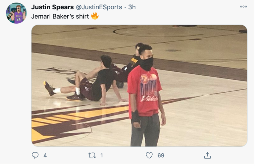Click the man in the red shirt
The height and width of the screenshot is (166, 258).
point(145,96)
